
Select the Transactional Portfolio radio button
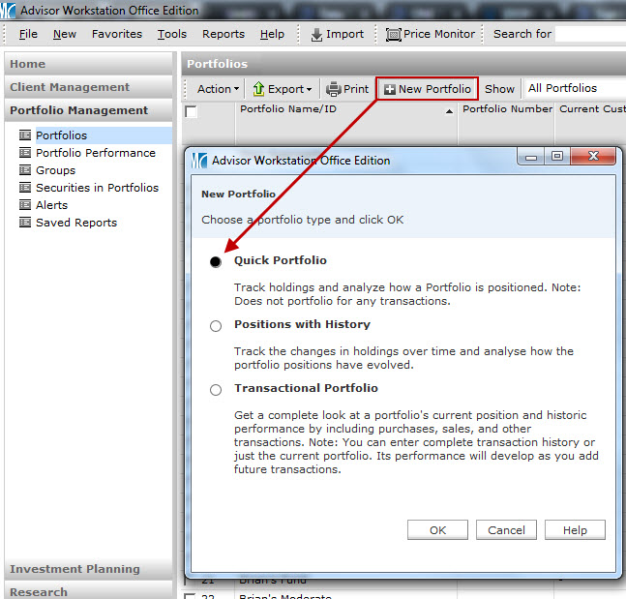(216, 390)
